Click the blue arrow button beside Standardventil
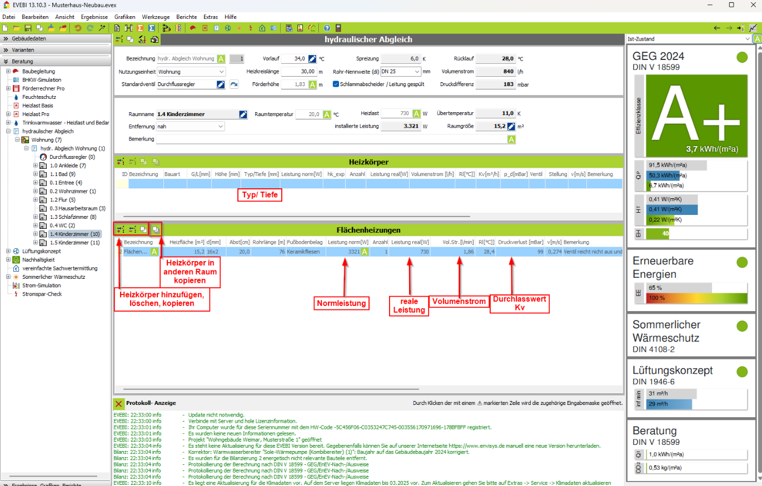 click(x=234, y=84)
